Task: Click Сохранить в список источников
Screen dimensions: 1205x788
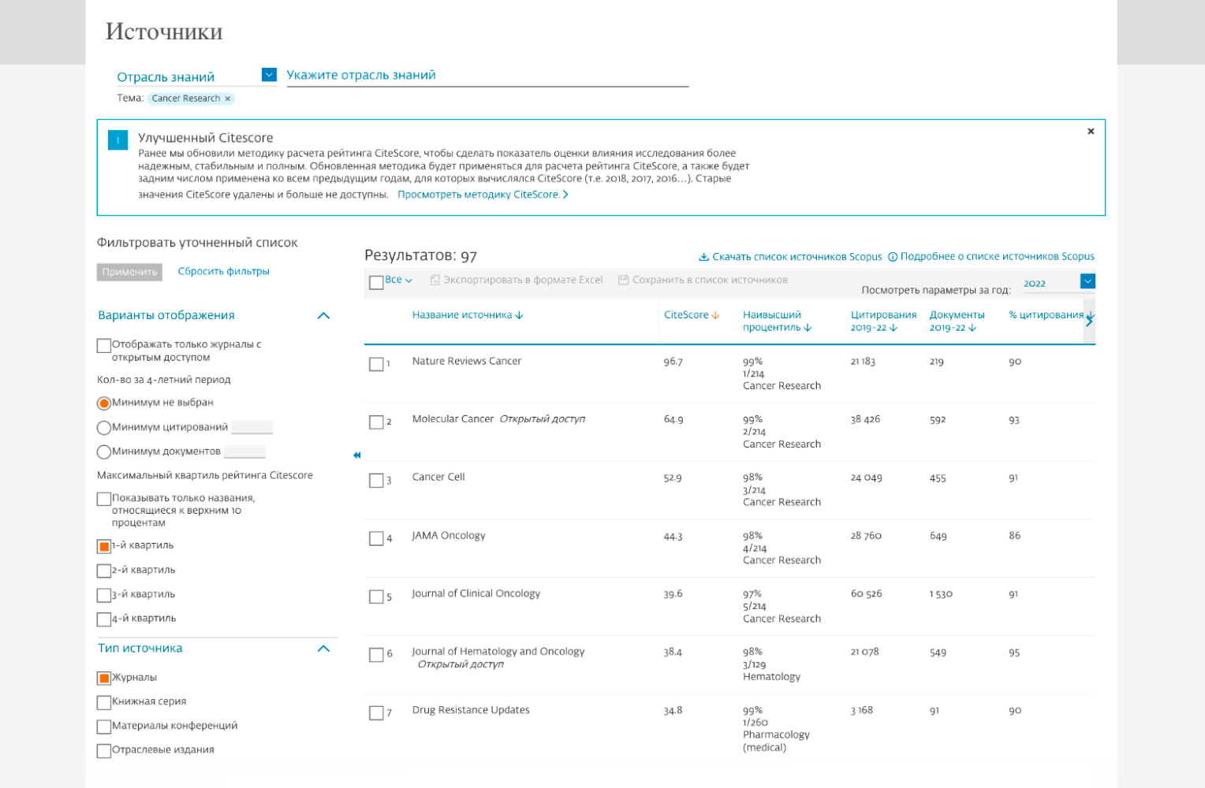Action: pos(710,280)
